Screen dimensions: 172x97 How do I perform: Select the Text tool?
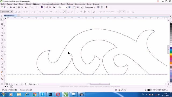coord(2,51)
